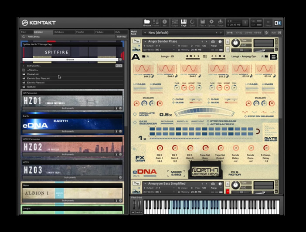This screenshot has height=232, width=306.
Task: Click the Add Library button
Action: click(x=33, y=37)
